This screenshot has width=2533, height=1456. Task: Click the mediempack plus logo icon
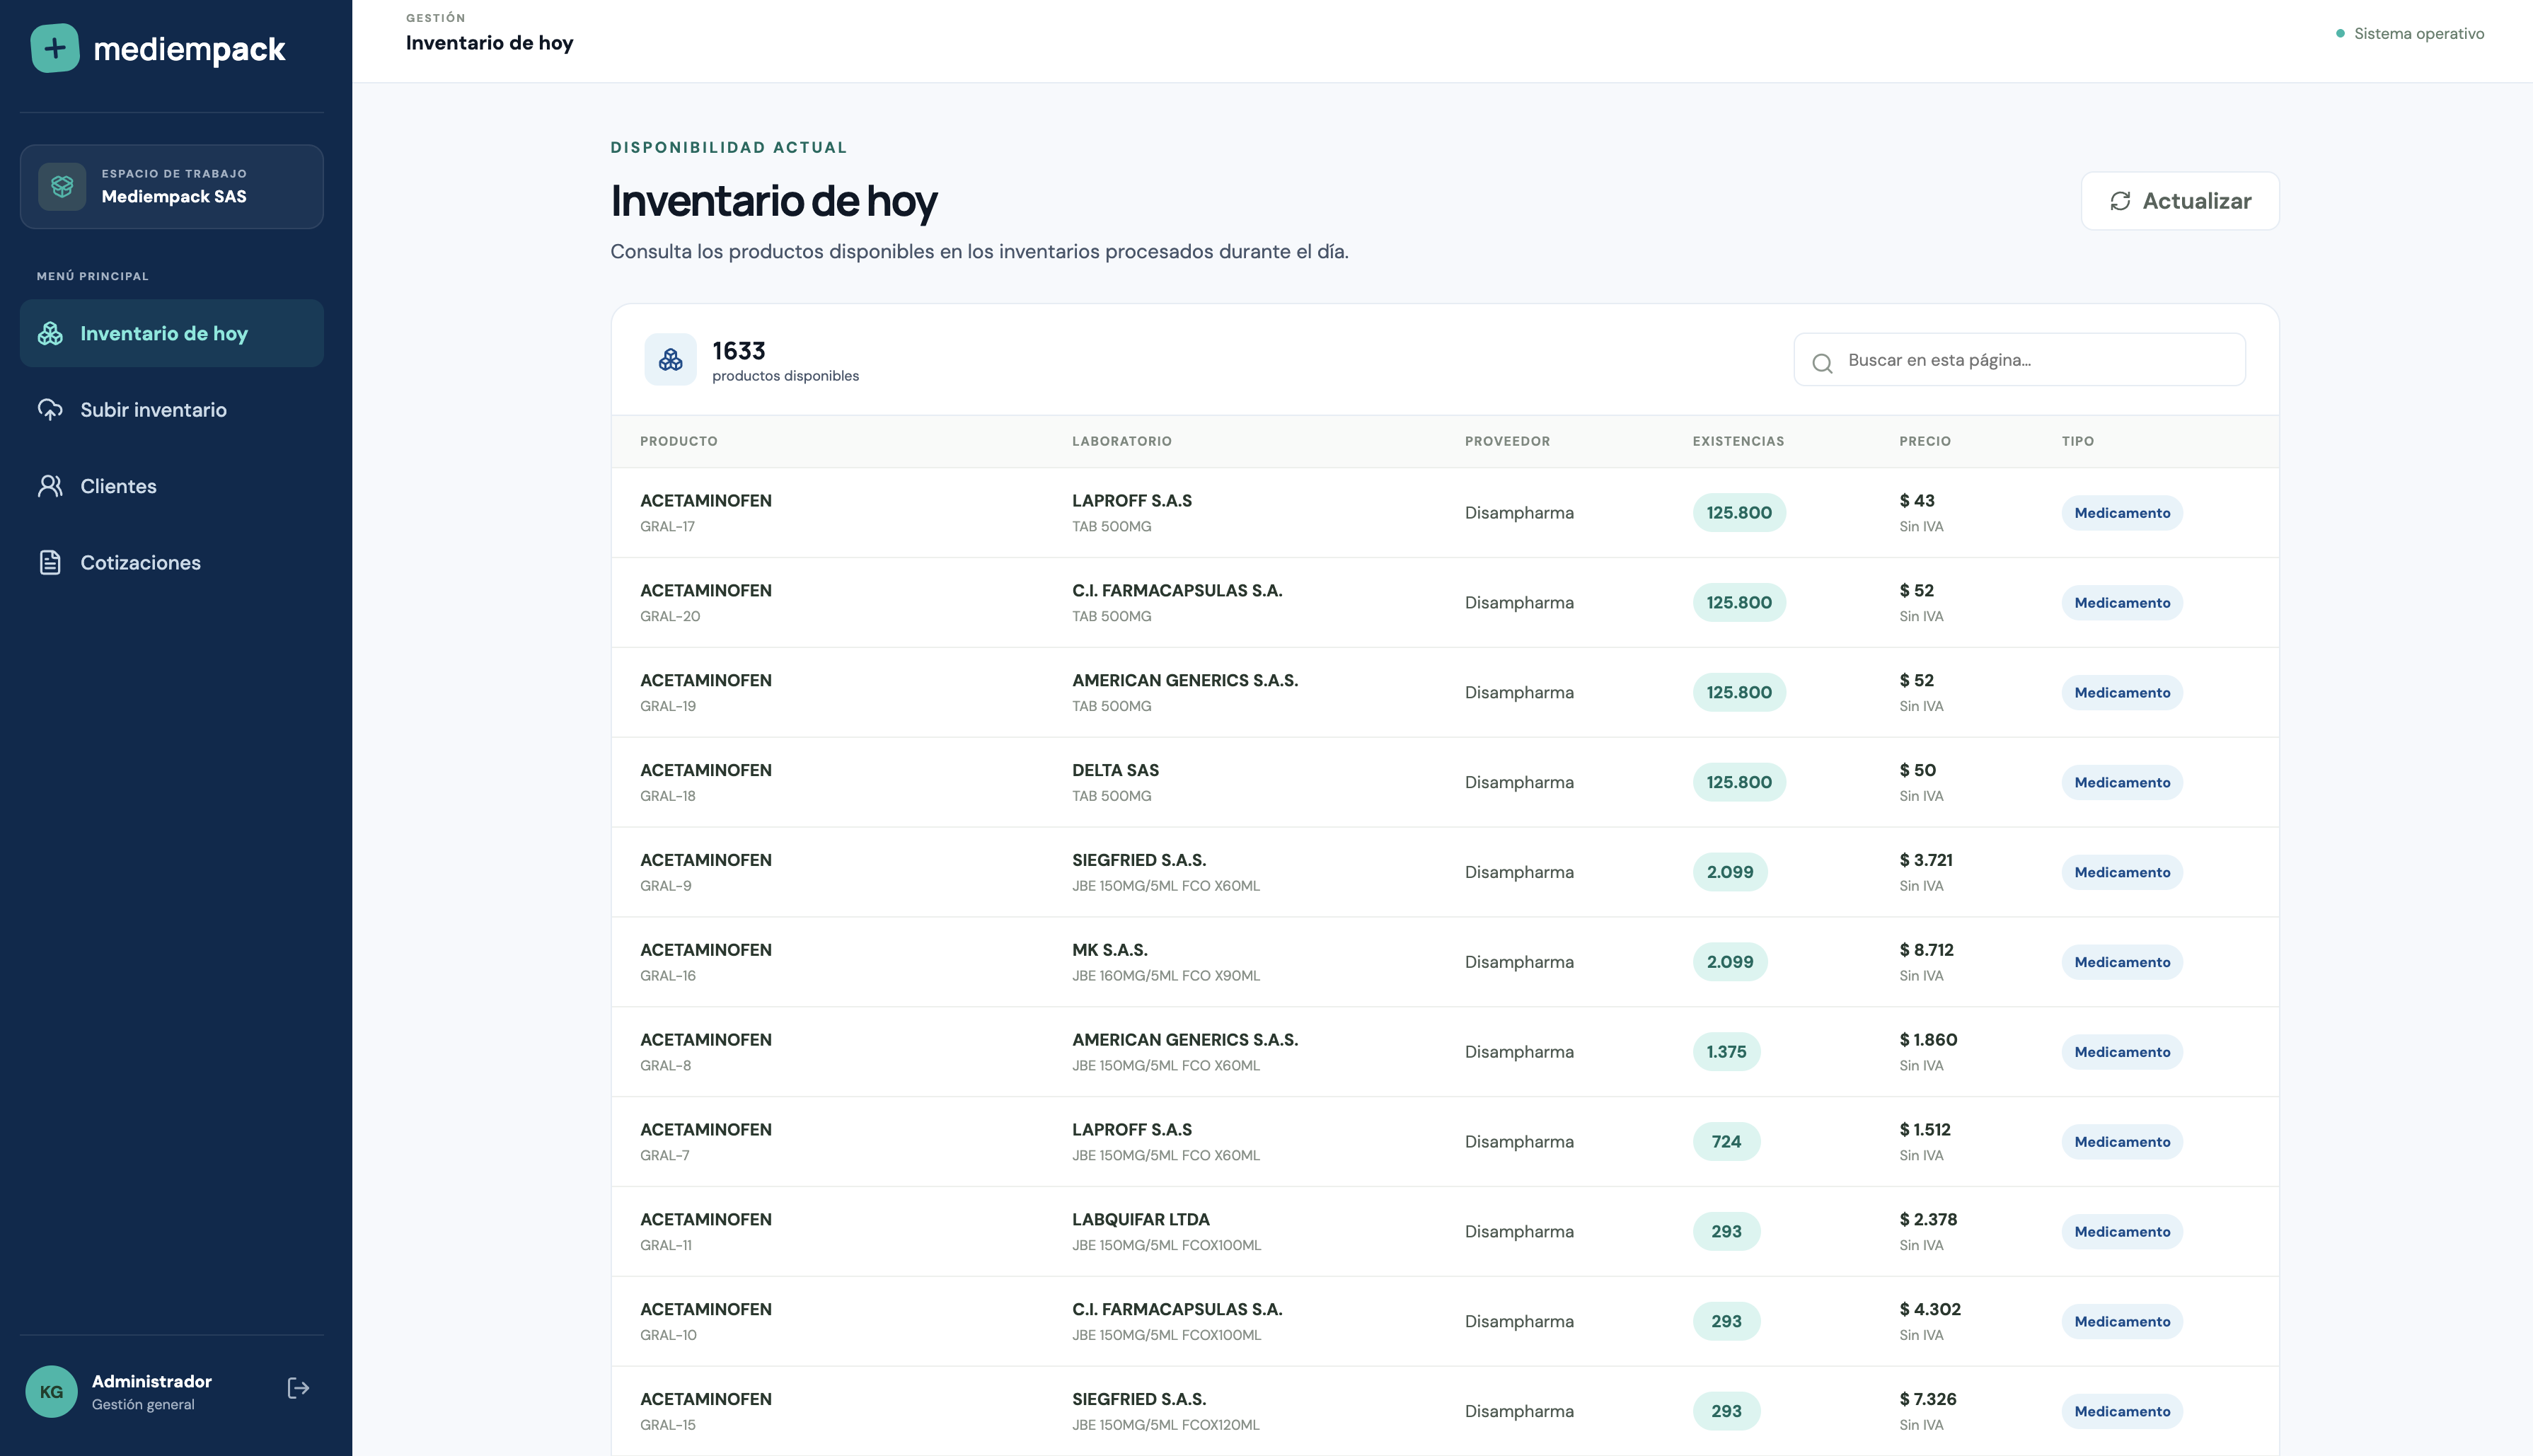click(x=55, y=48)
